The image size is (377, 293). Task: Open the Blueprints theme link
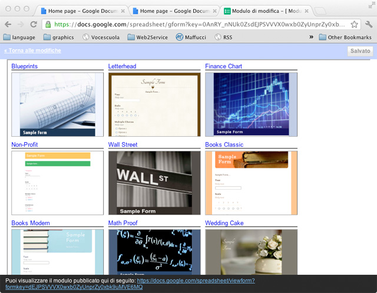tap(24, 66)
